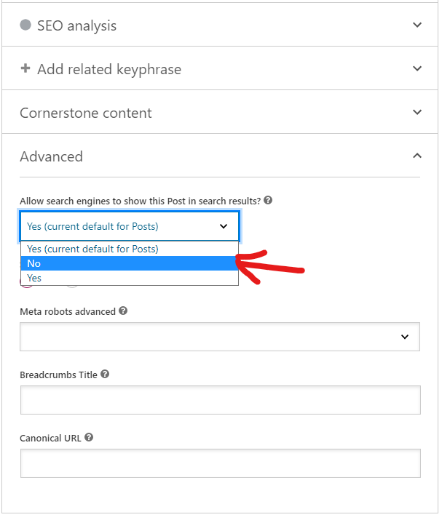Expand the Add related keyphrase section

click(417, 68)
